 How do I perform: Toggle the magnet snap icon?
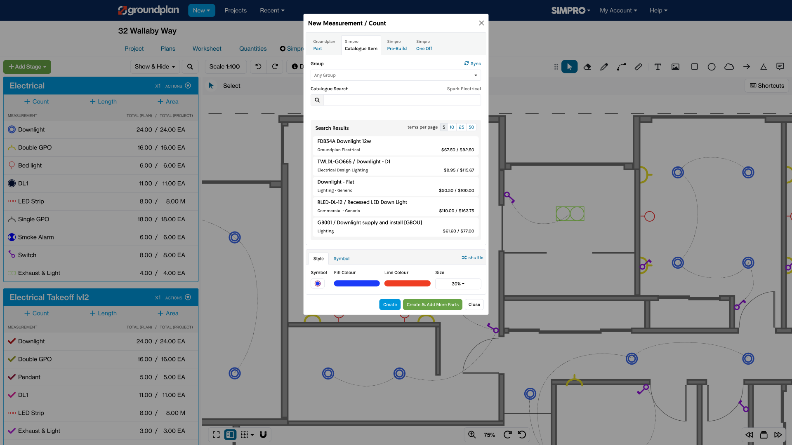pyautogui.click(x=263, y=435)
